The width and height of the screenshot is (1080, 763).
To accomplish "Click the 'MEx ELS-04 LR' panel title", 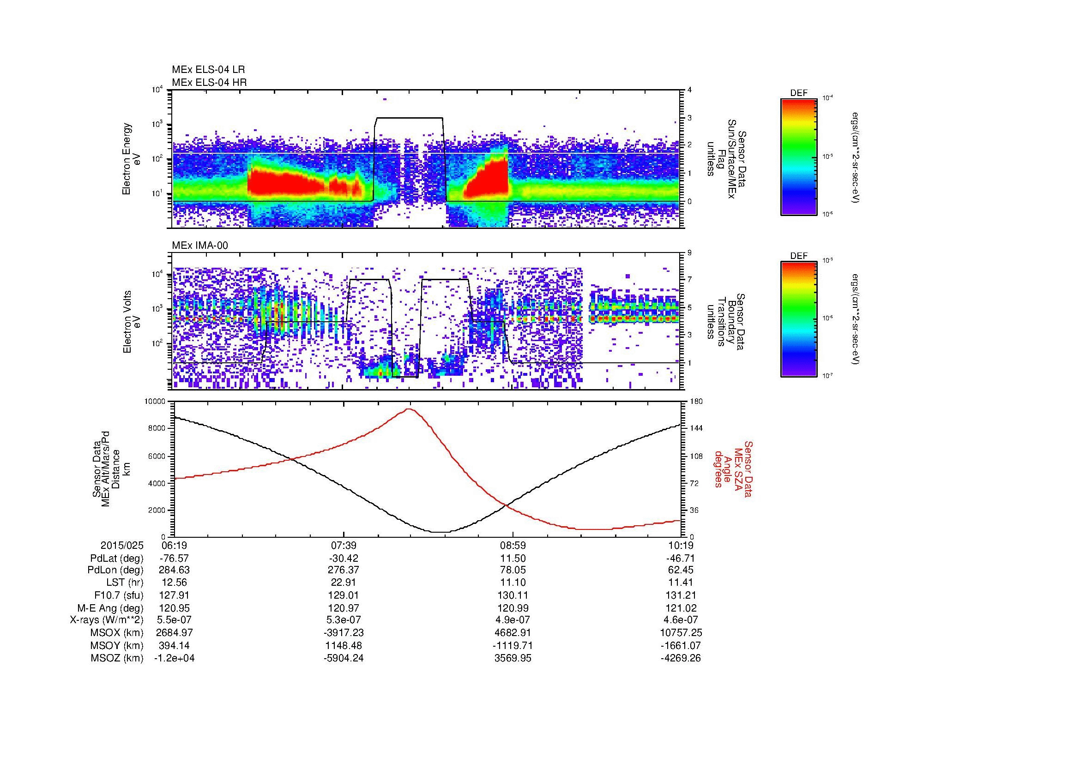I will coord(208,70).
